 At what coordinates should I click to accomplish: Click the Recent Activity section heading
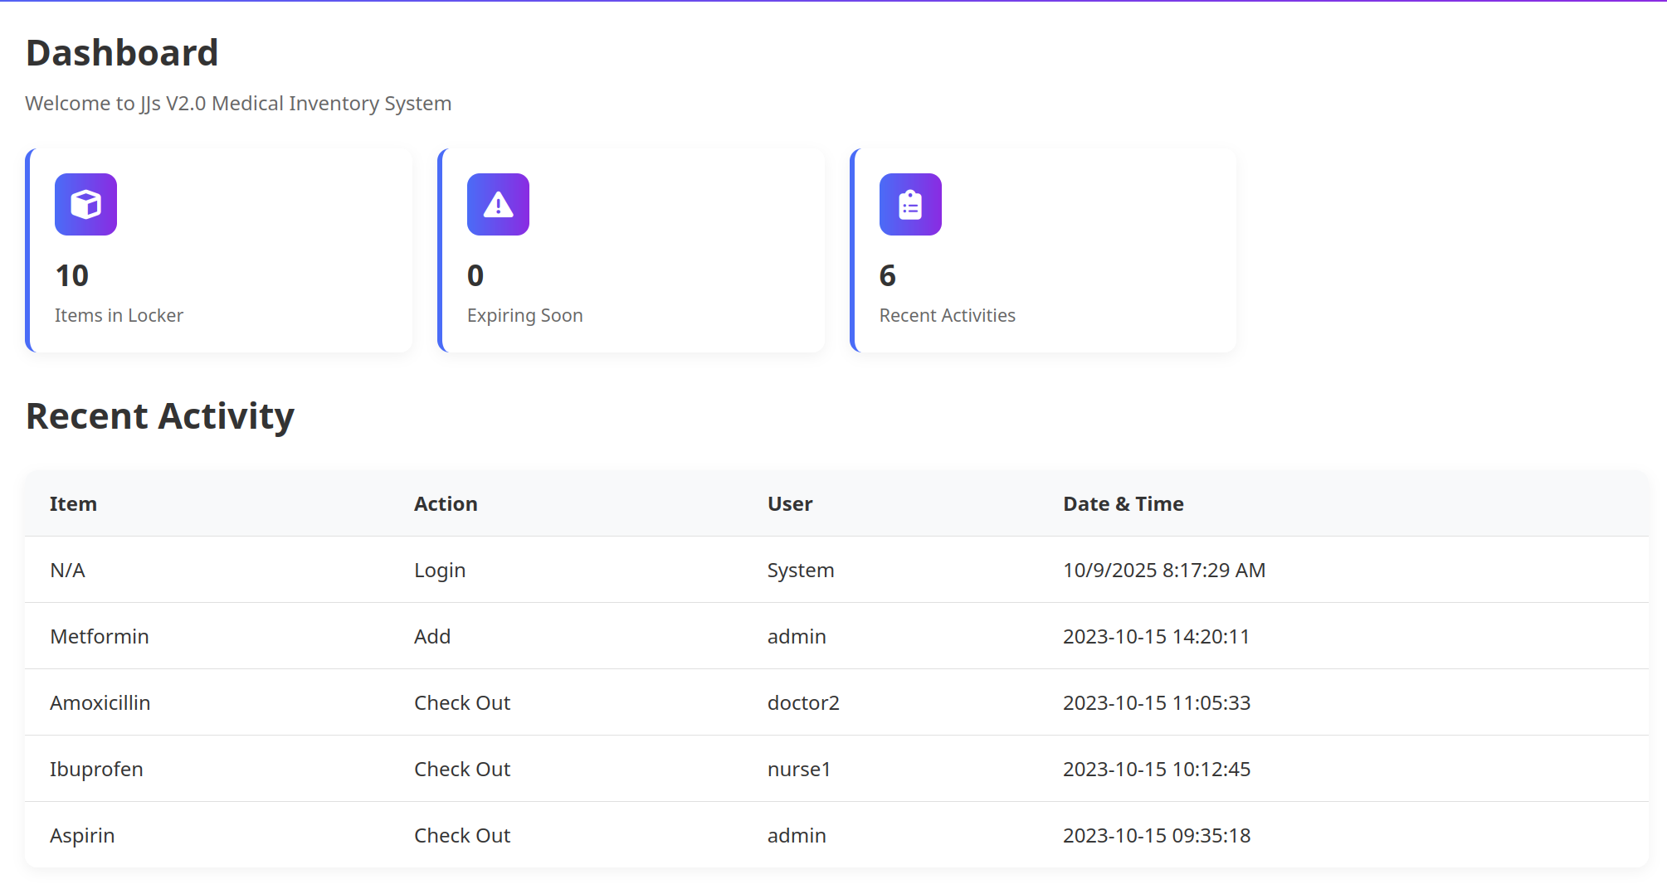tap(159, 415)
